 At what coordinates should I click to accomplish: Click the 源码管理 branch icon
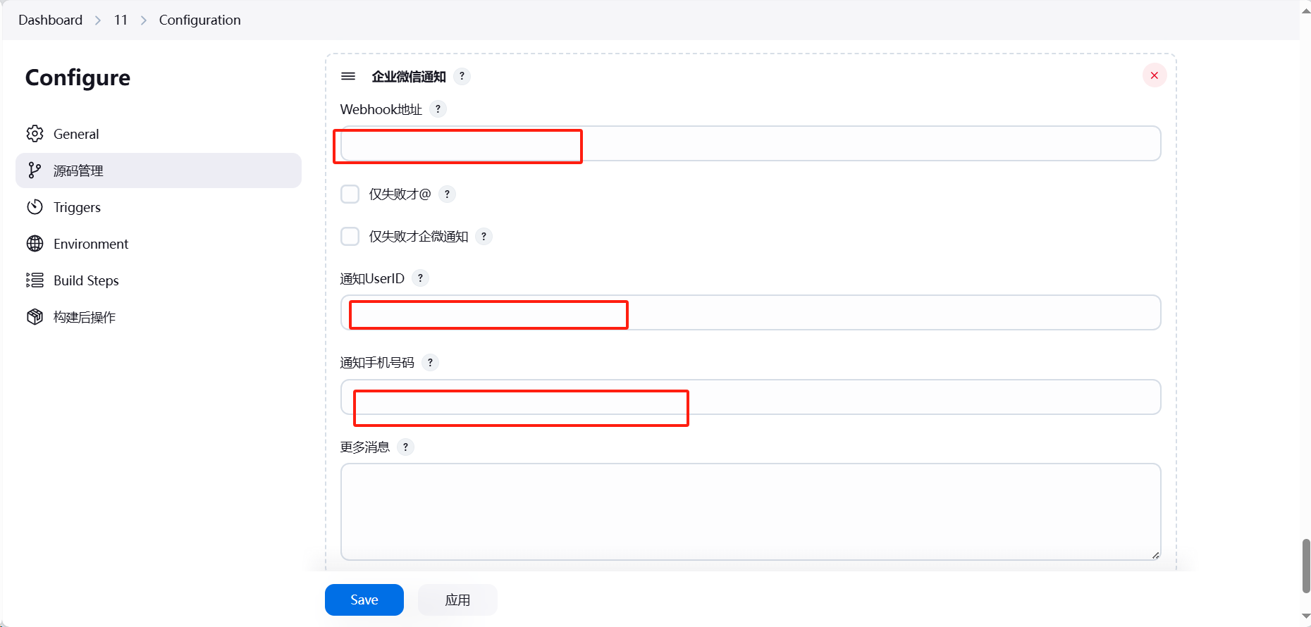(x=35, y=170)
